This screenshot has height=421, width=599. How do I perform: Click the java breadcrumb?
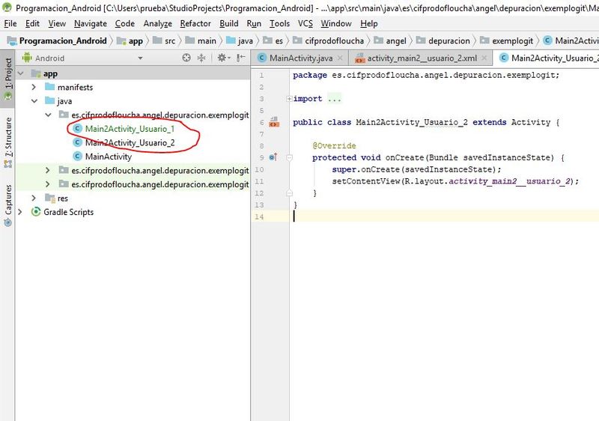point(240,40)
